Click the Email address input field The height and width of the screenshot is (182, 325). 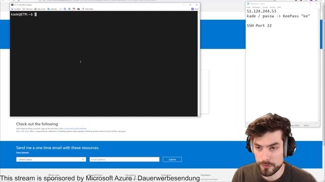124,160
